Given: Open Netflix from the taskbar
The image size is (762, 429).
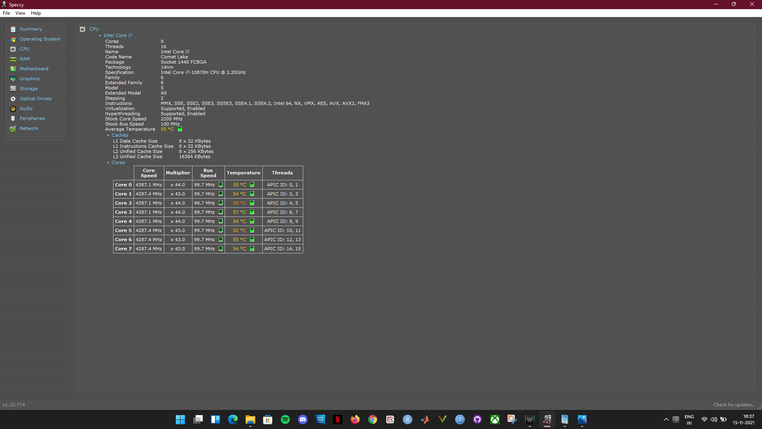Looking at the screenshot, I should pos(338,419).
